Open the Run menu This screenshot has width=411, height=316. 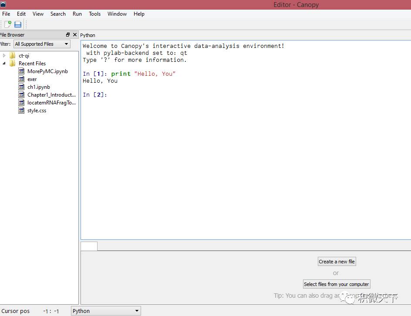[x=77, y=14]
